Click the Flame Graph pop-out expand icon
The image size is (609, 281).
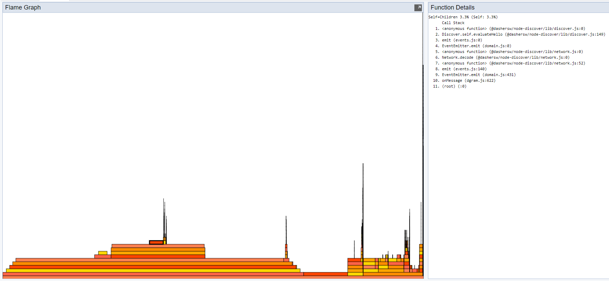tap(418, 7)
